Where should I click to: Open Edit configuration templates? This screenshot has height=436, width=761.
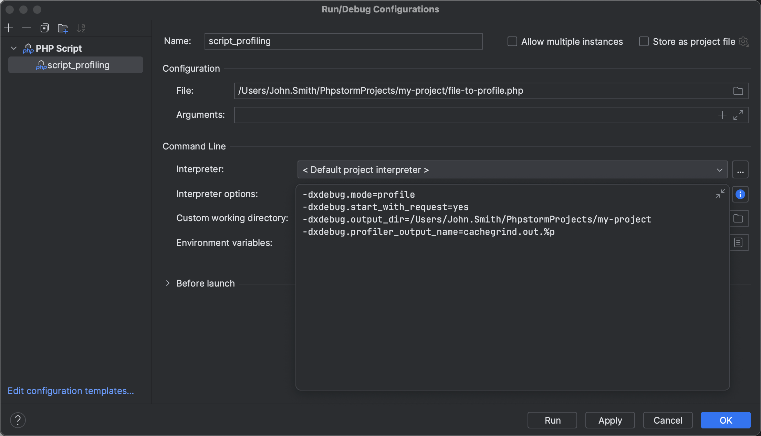pyautogui.click(x=71, y=391)
